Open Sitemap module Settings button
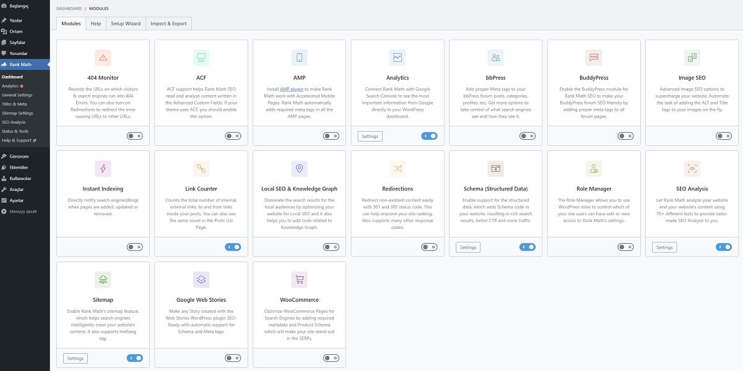 point(76,358)
